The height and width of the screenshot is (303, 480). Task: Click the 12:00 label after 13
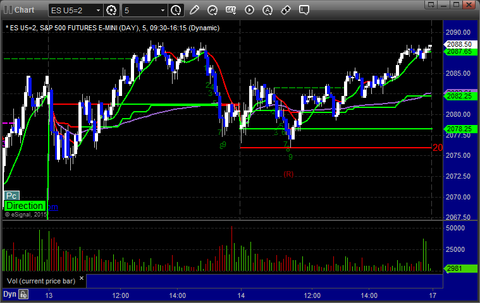(x=120, y=295)
